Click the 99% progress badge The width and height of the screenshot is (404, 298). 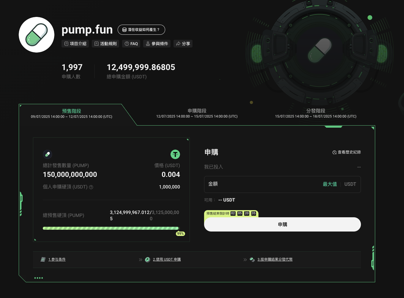tap(180, 234)
